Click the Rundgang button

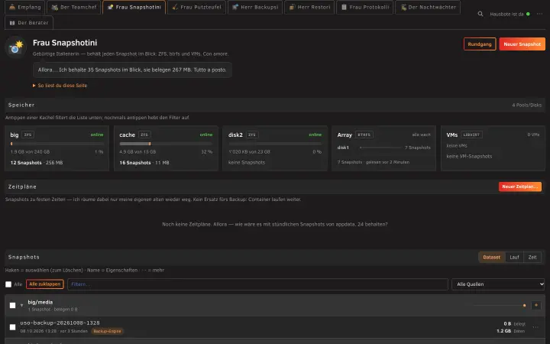[x=480, y=44]
